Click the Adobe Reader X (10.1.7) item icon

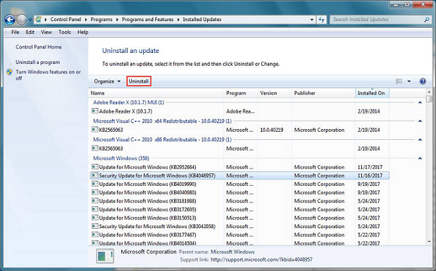(95, 111)
